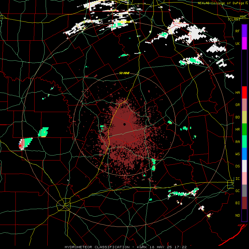The image size is (249, 249).
Task: Click the ND black legend block
Action: [x=244, y=215]
